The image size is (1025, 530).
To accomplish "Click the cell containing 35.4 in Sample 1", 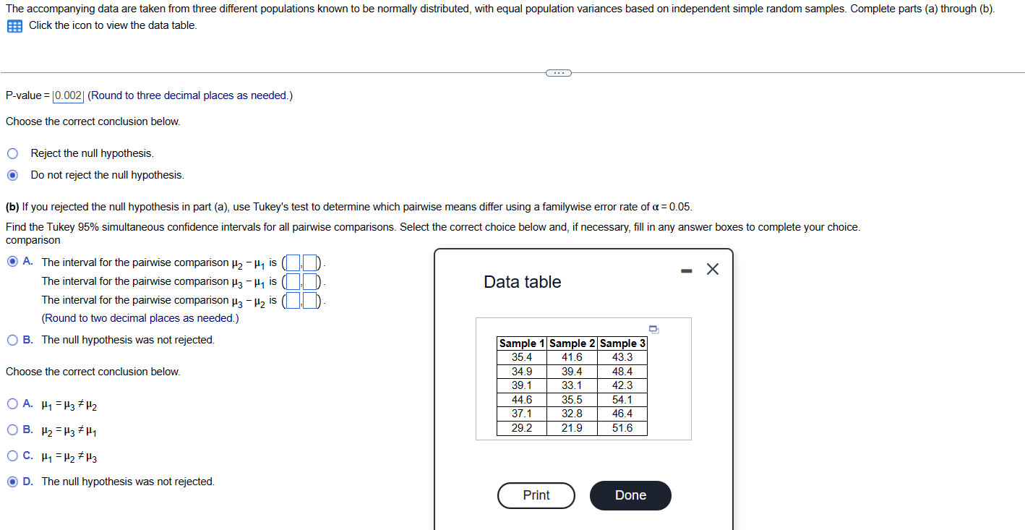I will (520, 356).
